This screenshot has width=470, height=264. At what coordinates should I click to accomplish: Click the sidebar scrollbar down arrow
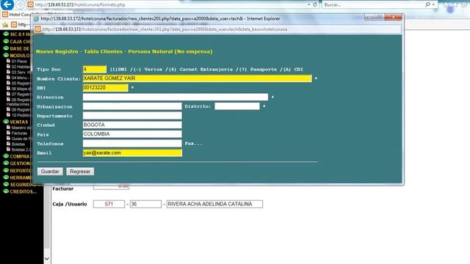click(47, 258)
